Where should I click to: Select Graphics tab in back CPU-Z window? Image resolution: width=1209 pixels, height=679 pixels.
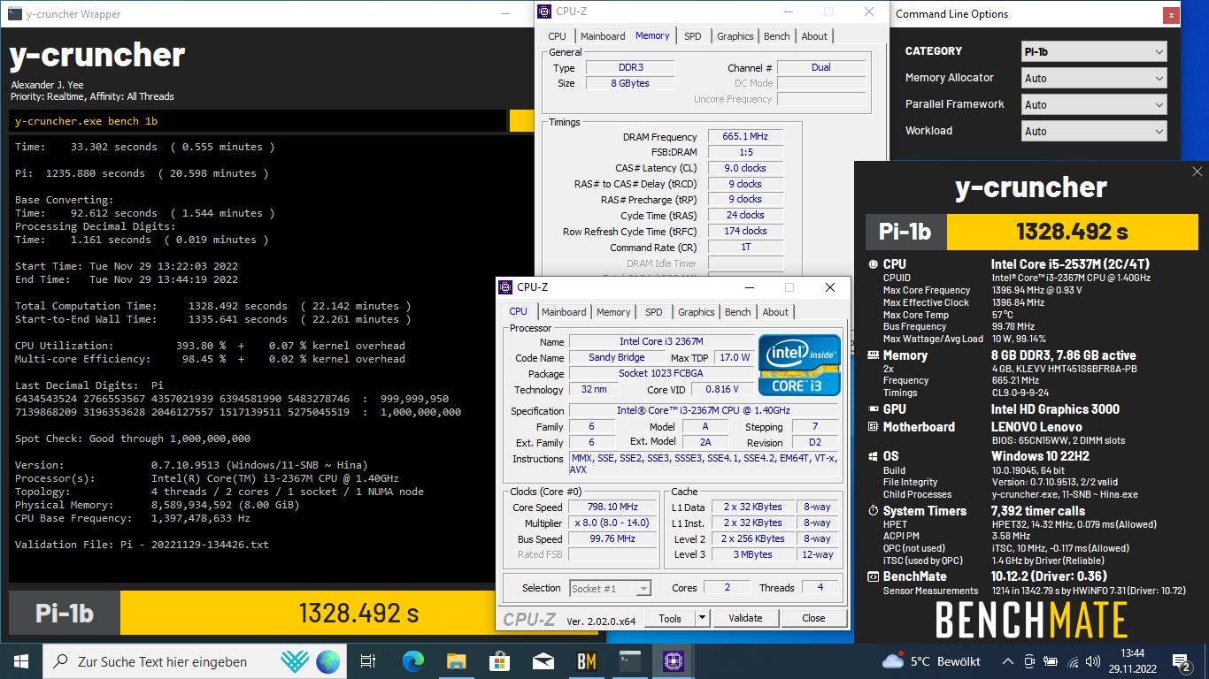point(735,36)
